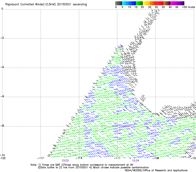196x172 pixels.
Task: Click the '-120' longitude axis label
Action: tap(3, 158)
